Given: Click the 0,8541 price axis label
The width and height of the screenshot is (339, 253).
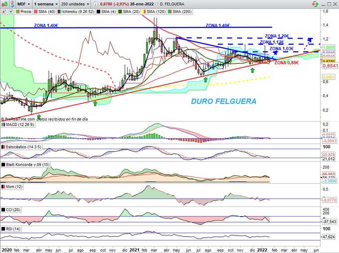Looking at the screenshot, I should point(331,65).
